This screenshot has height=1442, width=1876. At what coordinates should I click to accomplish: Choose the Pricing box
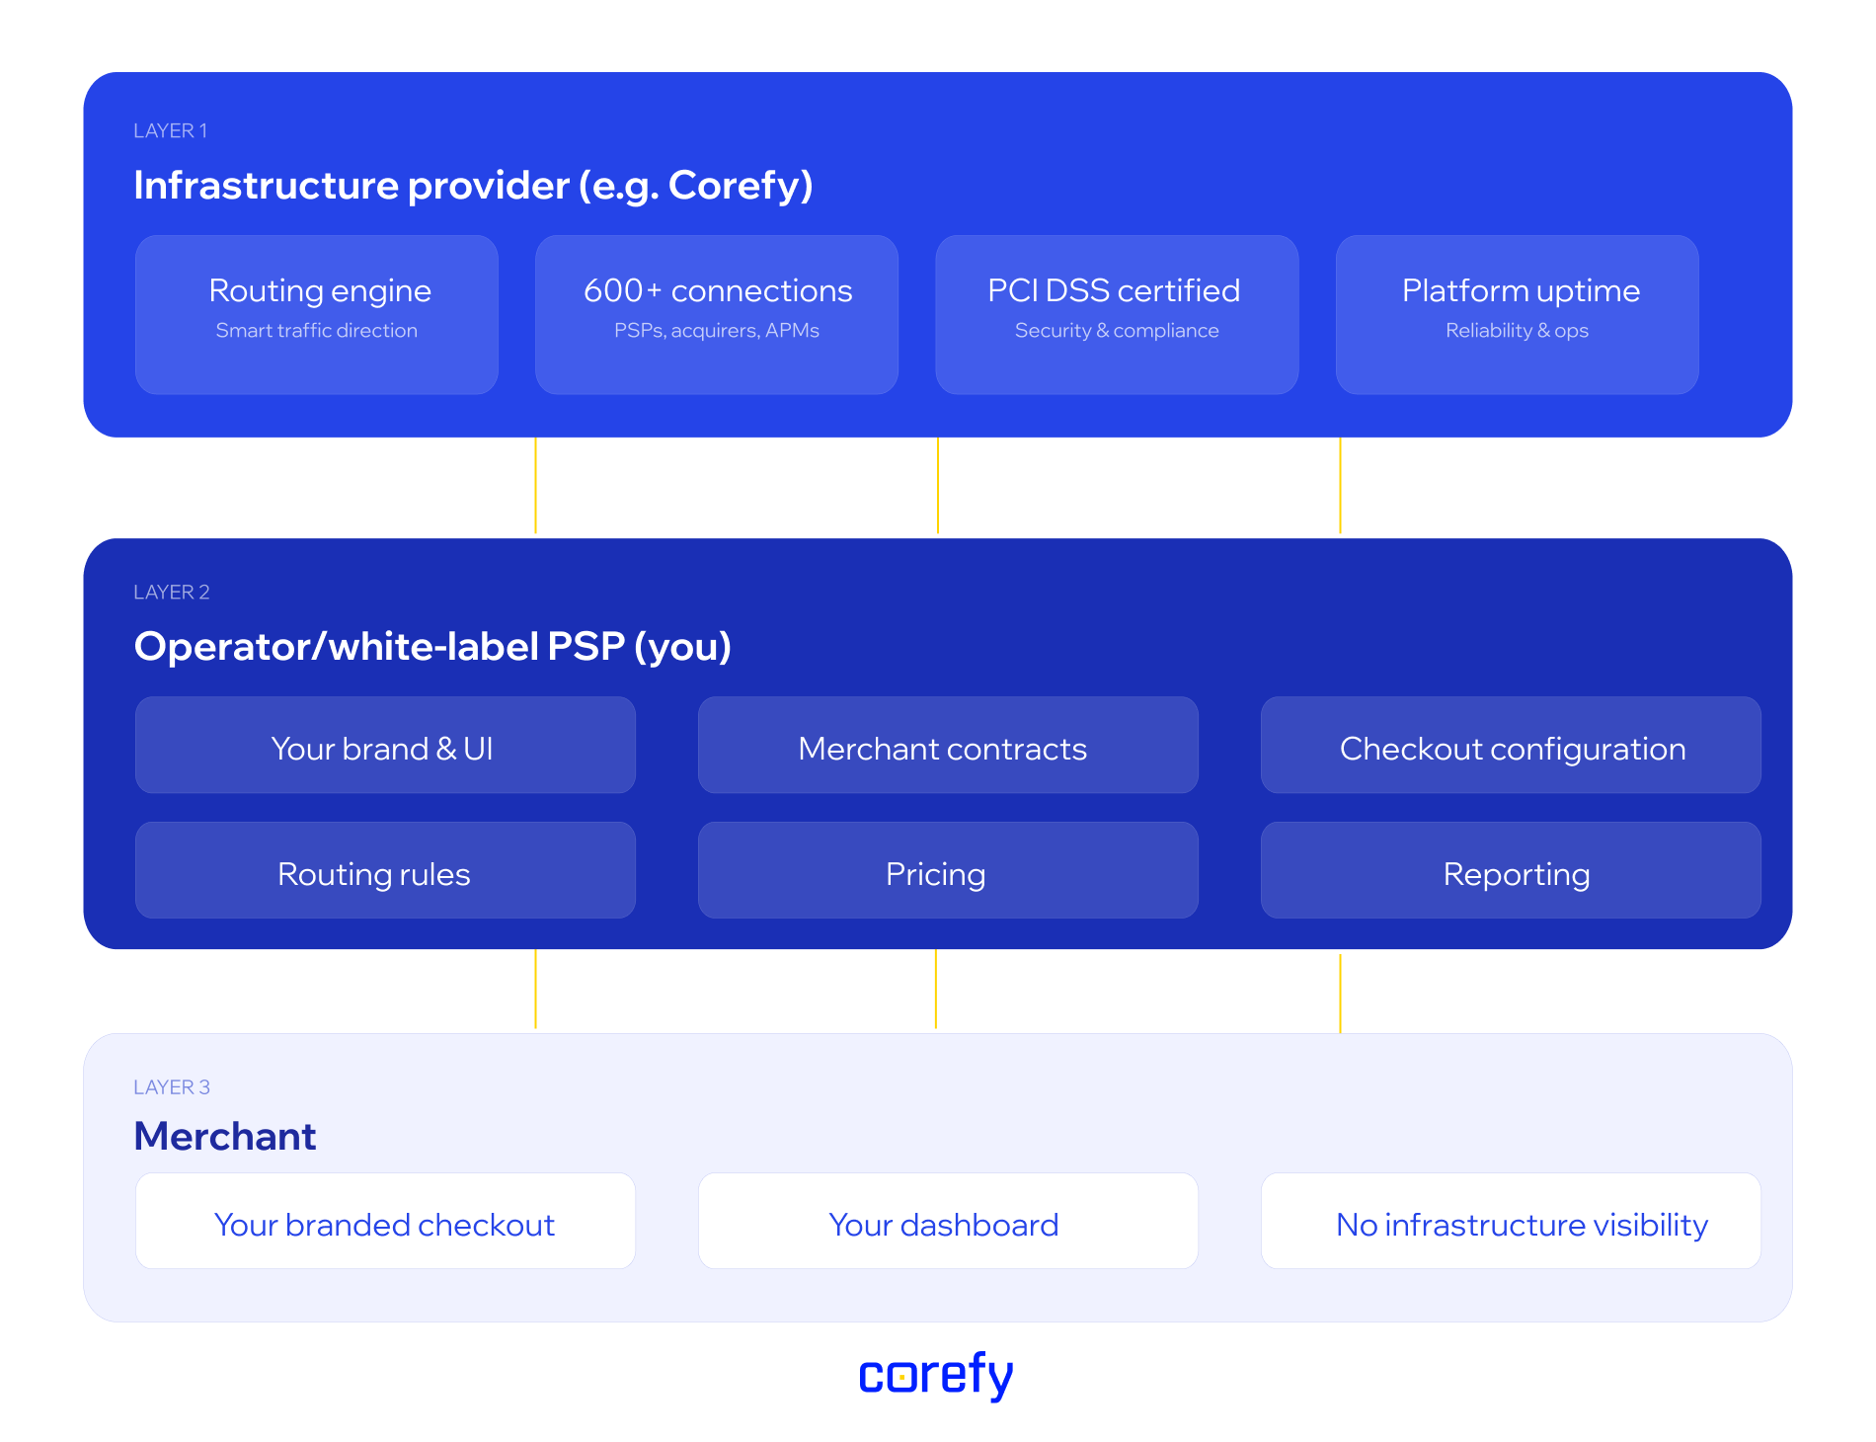(x=948, y=871)
